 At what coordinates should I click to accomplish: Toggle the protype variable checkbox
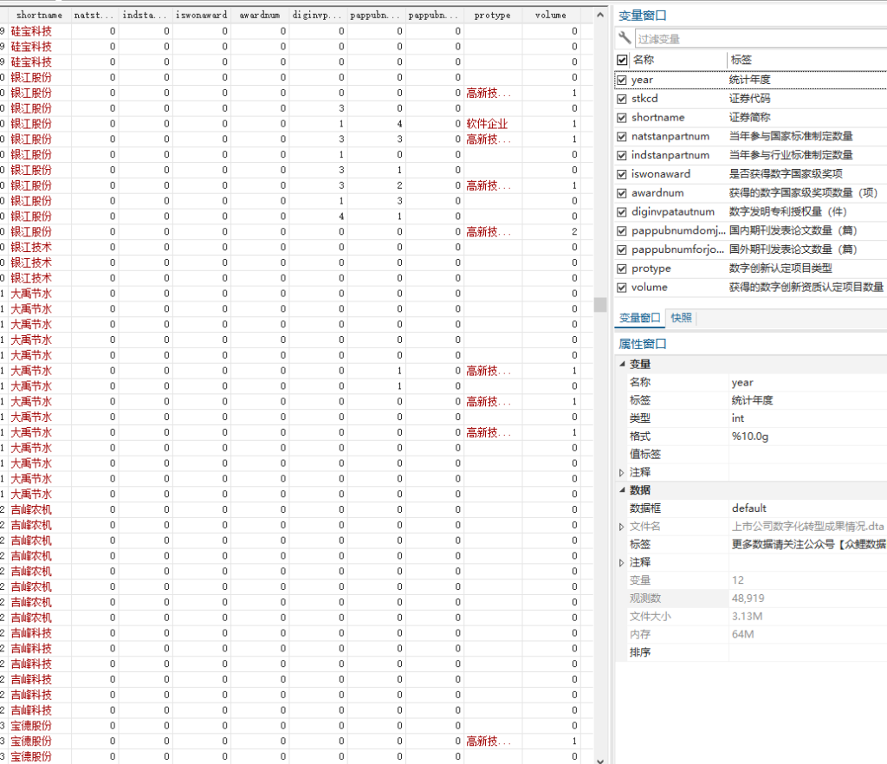[x=622, y=269]
